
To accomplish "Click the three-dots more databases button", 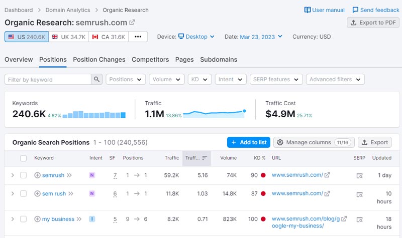I will [138, 37].
